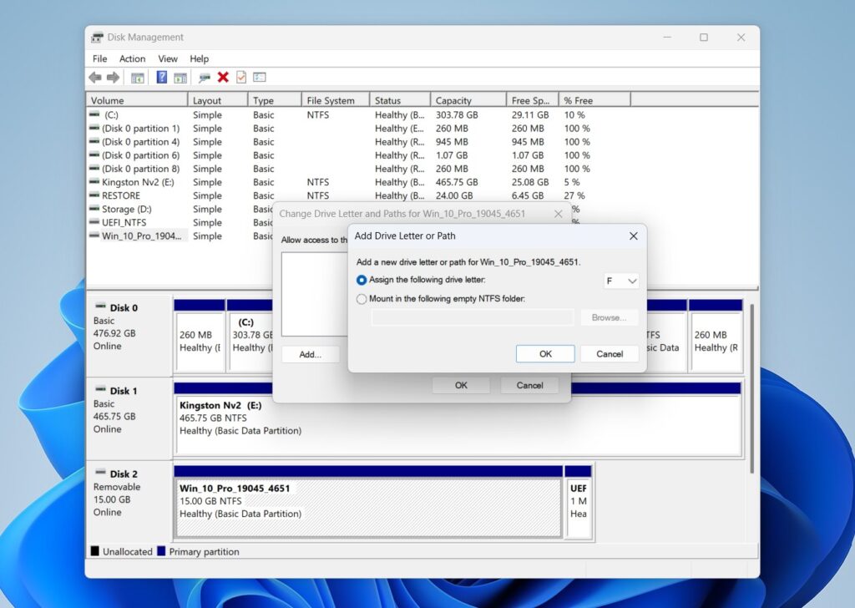
Task: Click the Forward arrow in the toolbar
Action: (x=113, y=78)
